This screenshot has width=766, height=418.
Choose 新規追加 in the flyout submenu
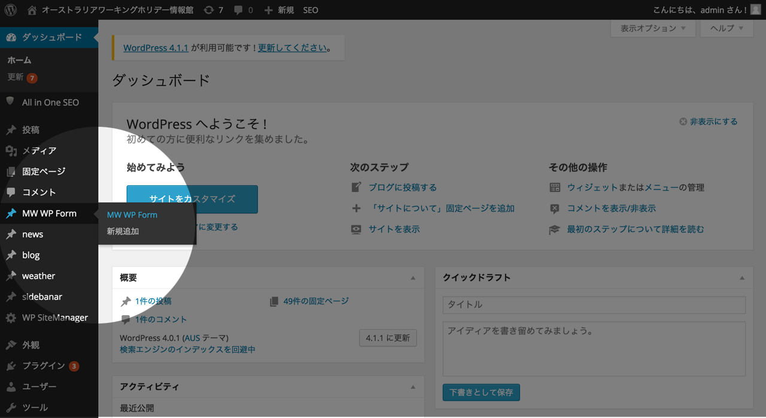tap(123, 231)
